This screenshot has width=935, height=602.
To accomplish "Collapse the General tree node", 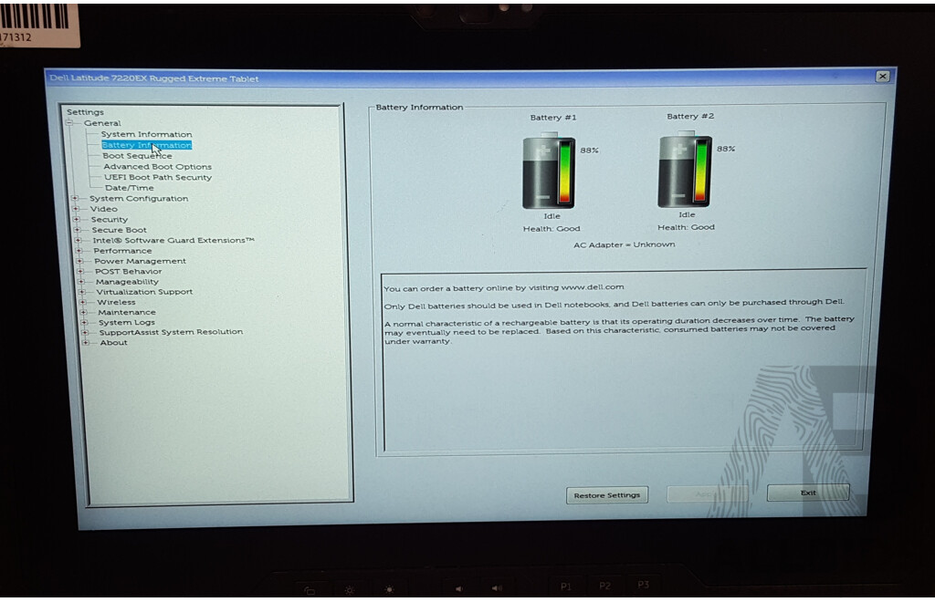I will (69, 122).
